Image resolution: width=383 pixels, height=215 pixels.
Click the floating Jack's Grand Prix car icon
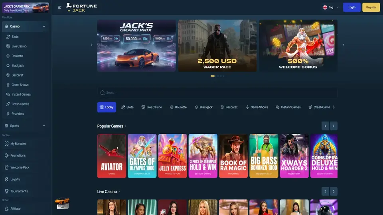[62, 203]
